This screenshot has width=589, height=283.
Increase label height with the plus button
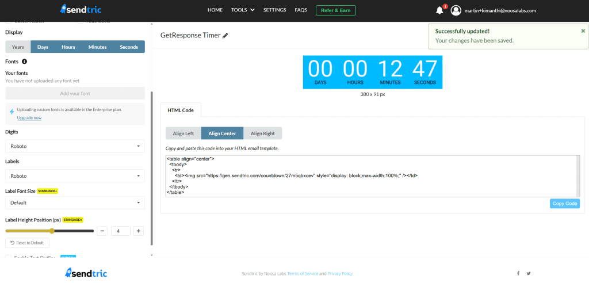tap(139, 231)
